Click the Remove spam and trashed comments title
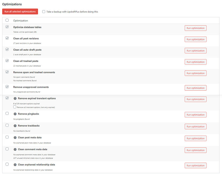Viewport: 222px width, 176px height. [34, 72]
